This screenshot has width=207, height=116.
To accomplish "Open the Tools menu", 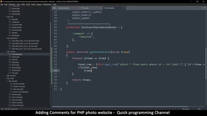I will click(x=33, y=5).
